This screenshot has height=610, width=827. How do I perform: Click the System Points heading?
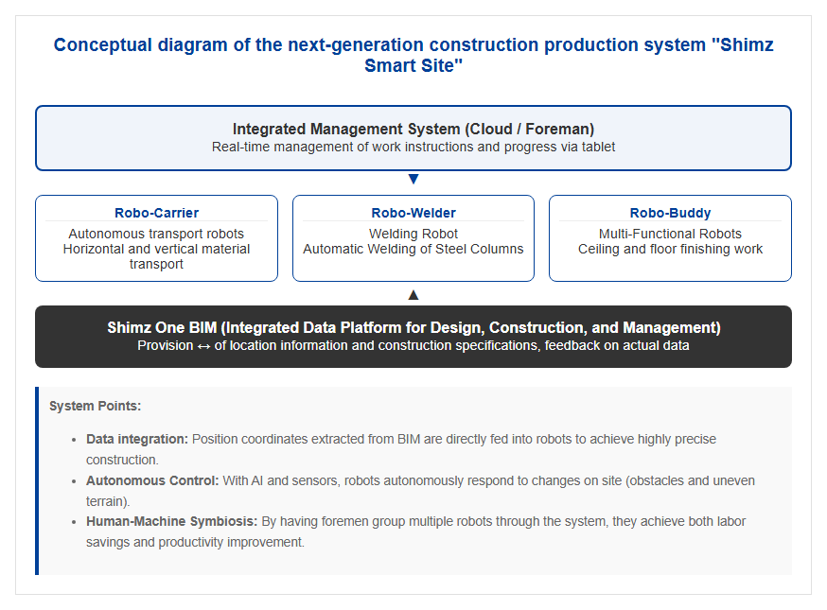pos(95,406)
